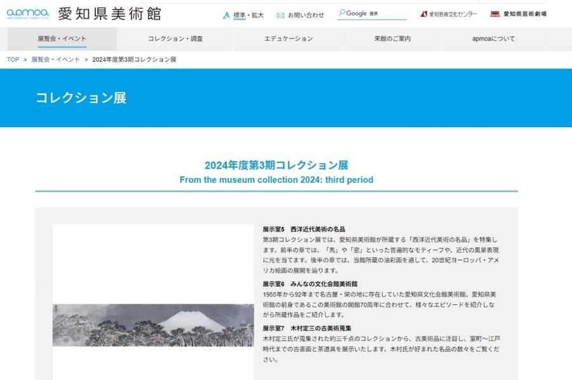Open the 愛知県芸術劇場 link
Screen dimensions: 572x380
click(524, 13)
